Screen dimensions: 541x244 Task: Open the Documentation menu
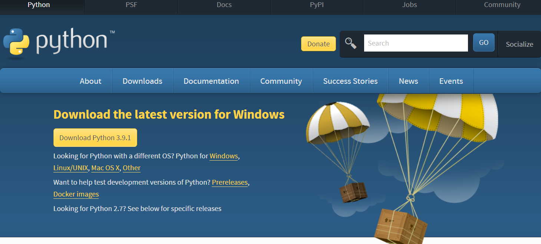click(x=211, y=81)
